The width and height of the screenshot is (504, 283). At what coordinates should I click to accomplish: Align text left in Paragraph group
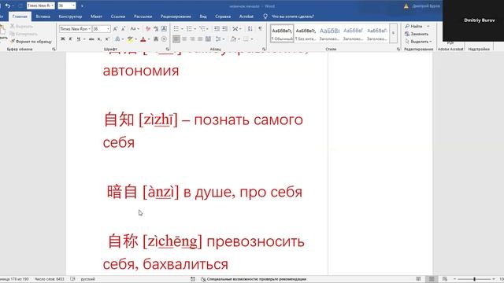176,39
